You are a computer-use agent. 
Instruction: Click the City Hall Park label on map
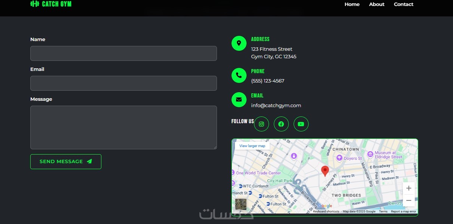(x=279, y=181)
